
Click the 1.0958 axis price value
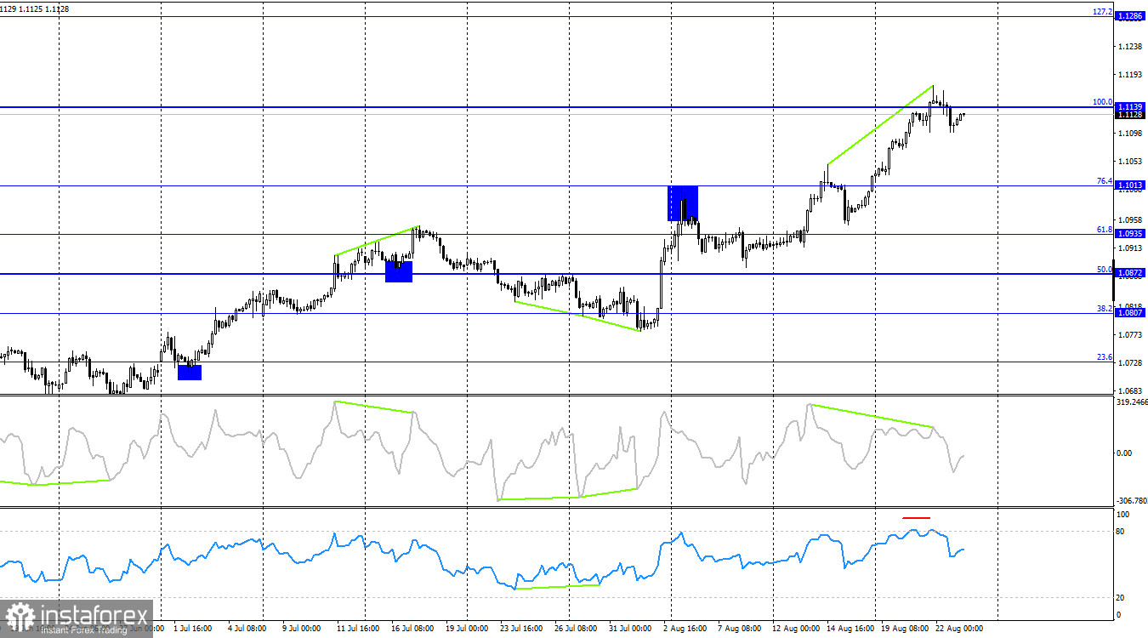[1132, 219]
